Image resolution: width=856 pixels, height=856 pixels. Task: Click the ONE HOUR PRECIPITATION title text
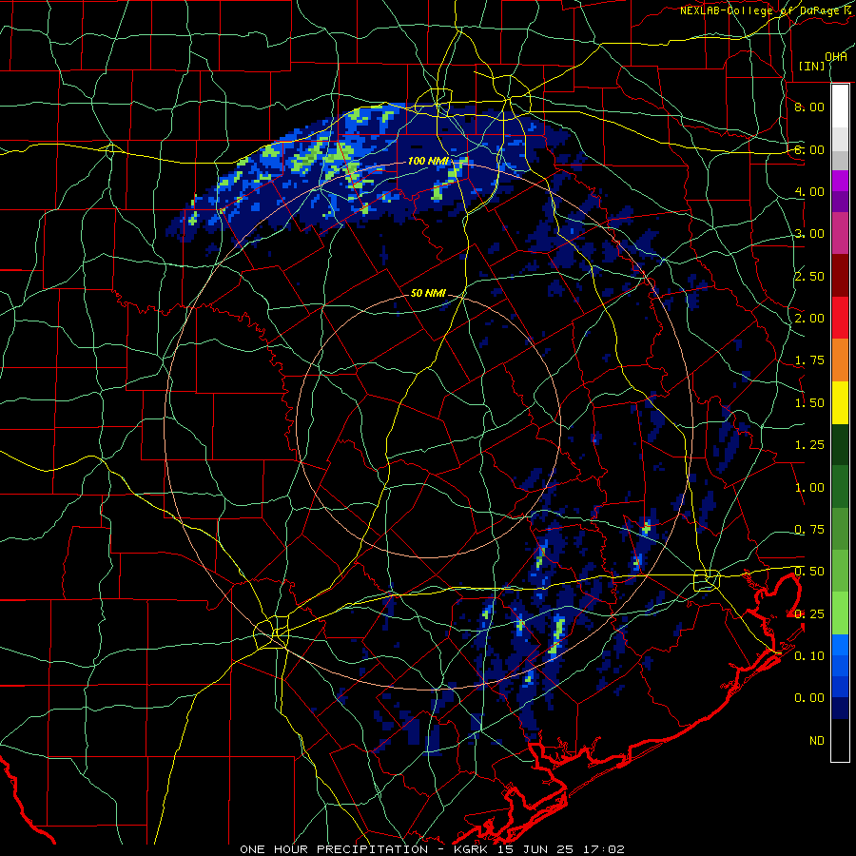(334, 849)
